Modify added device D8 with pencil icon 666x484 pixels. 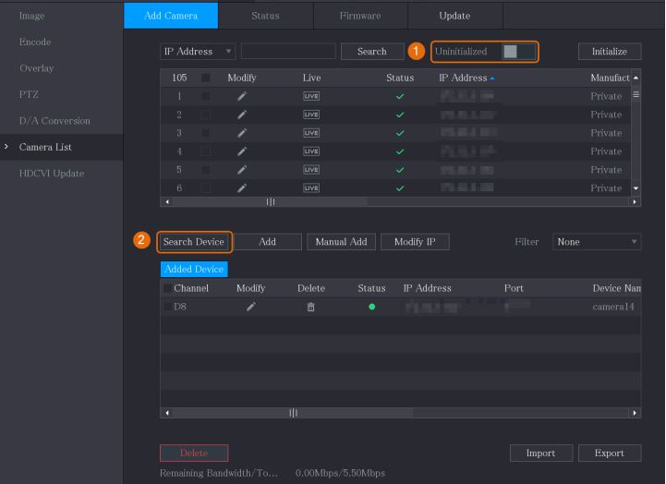point(251,307)
